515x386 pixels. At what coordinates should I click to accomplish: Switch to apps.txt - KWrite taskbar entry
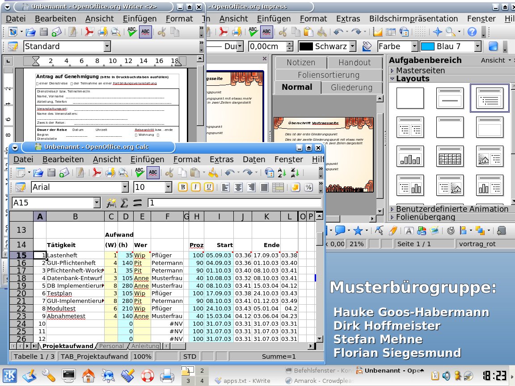point(243,381)
